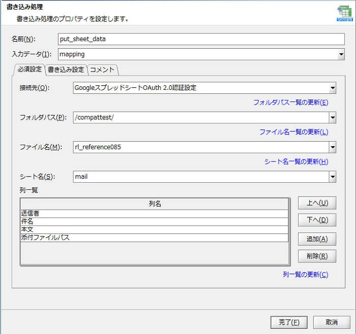Screen dimensions: 356x334
Task: Click シート名一覧の更新 link
Action: point(296,162)
